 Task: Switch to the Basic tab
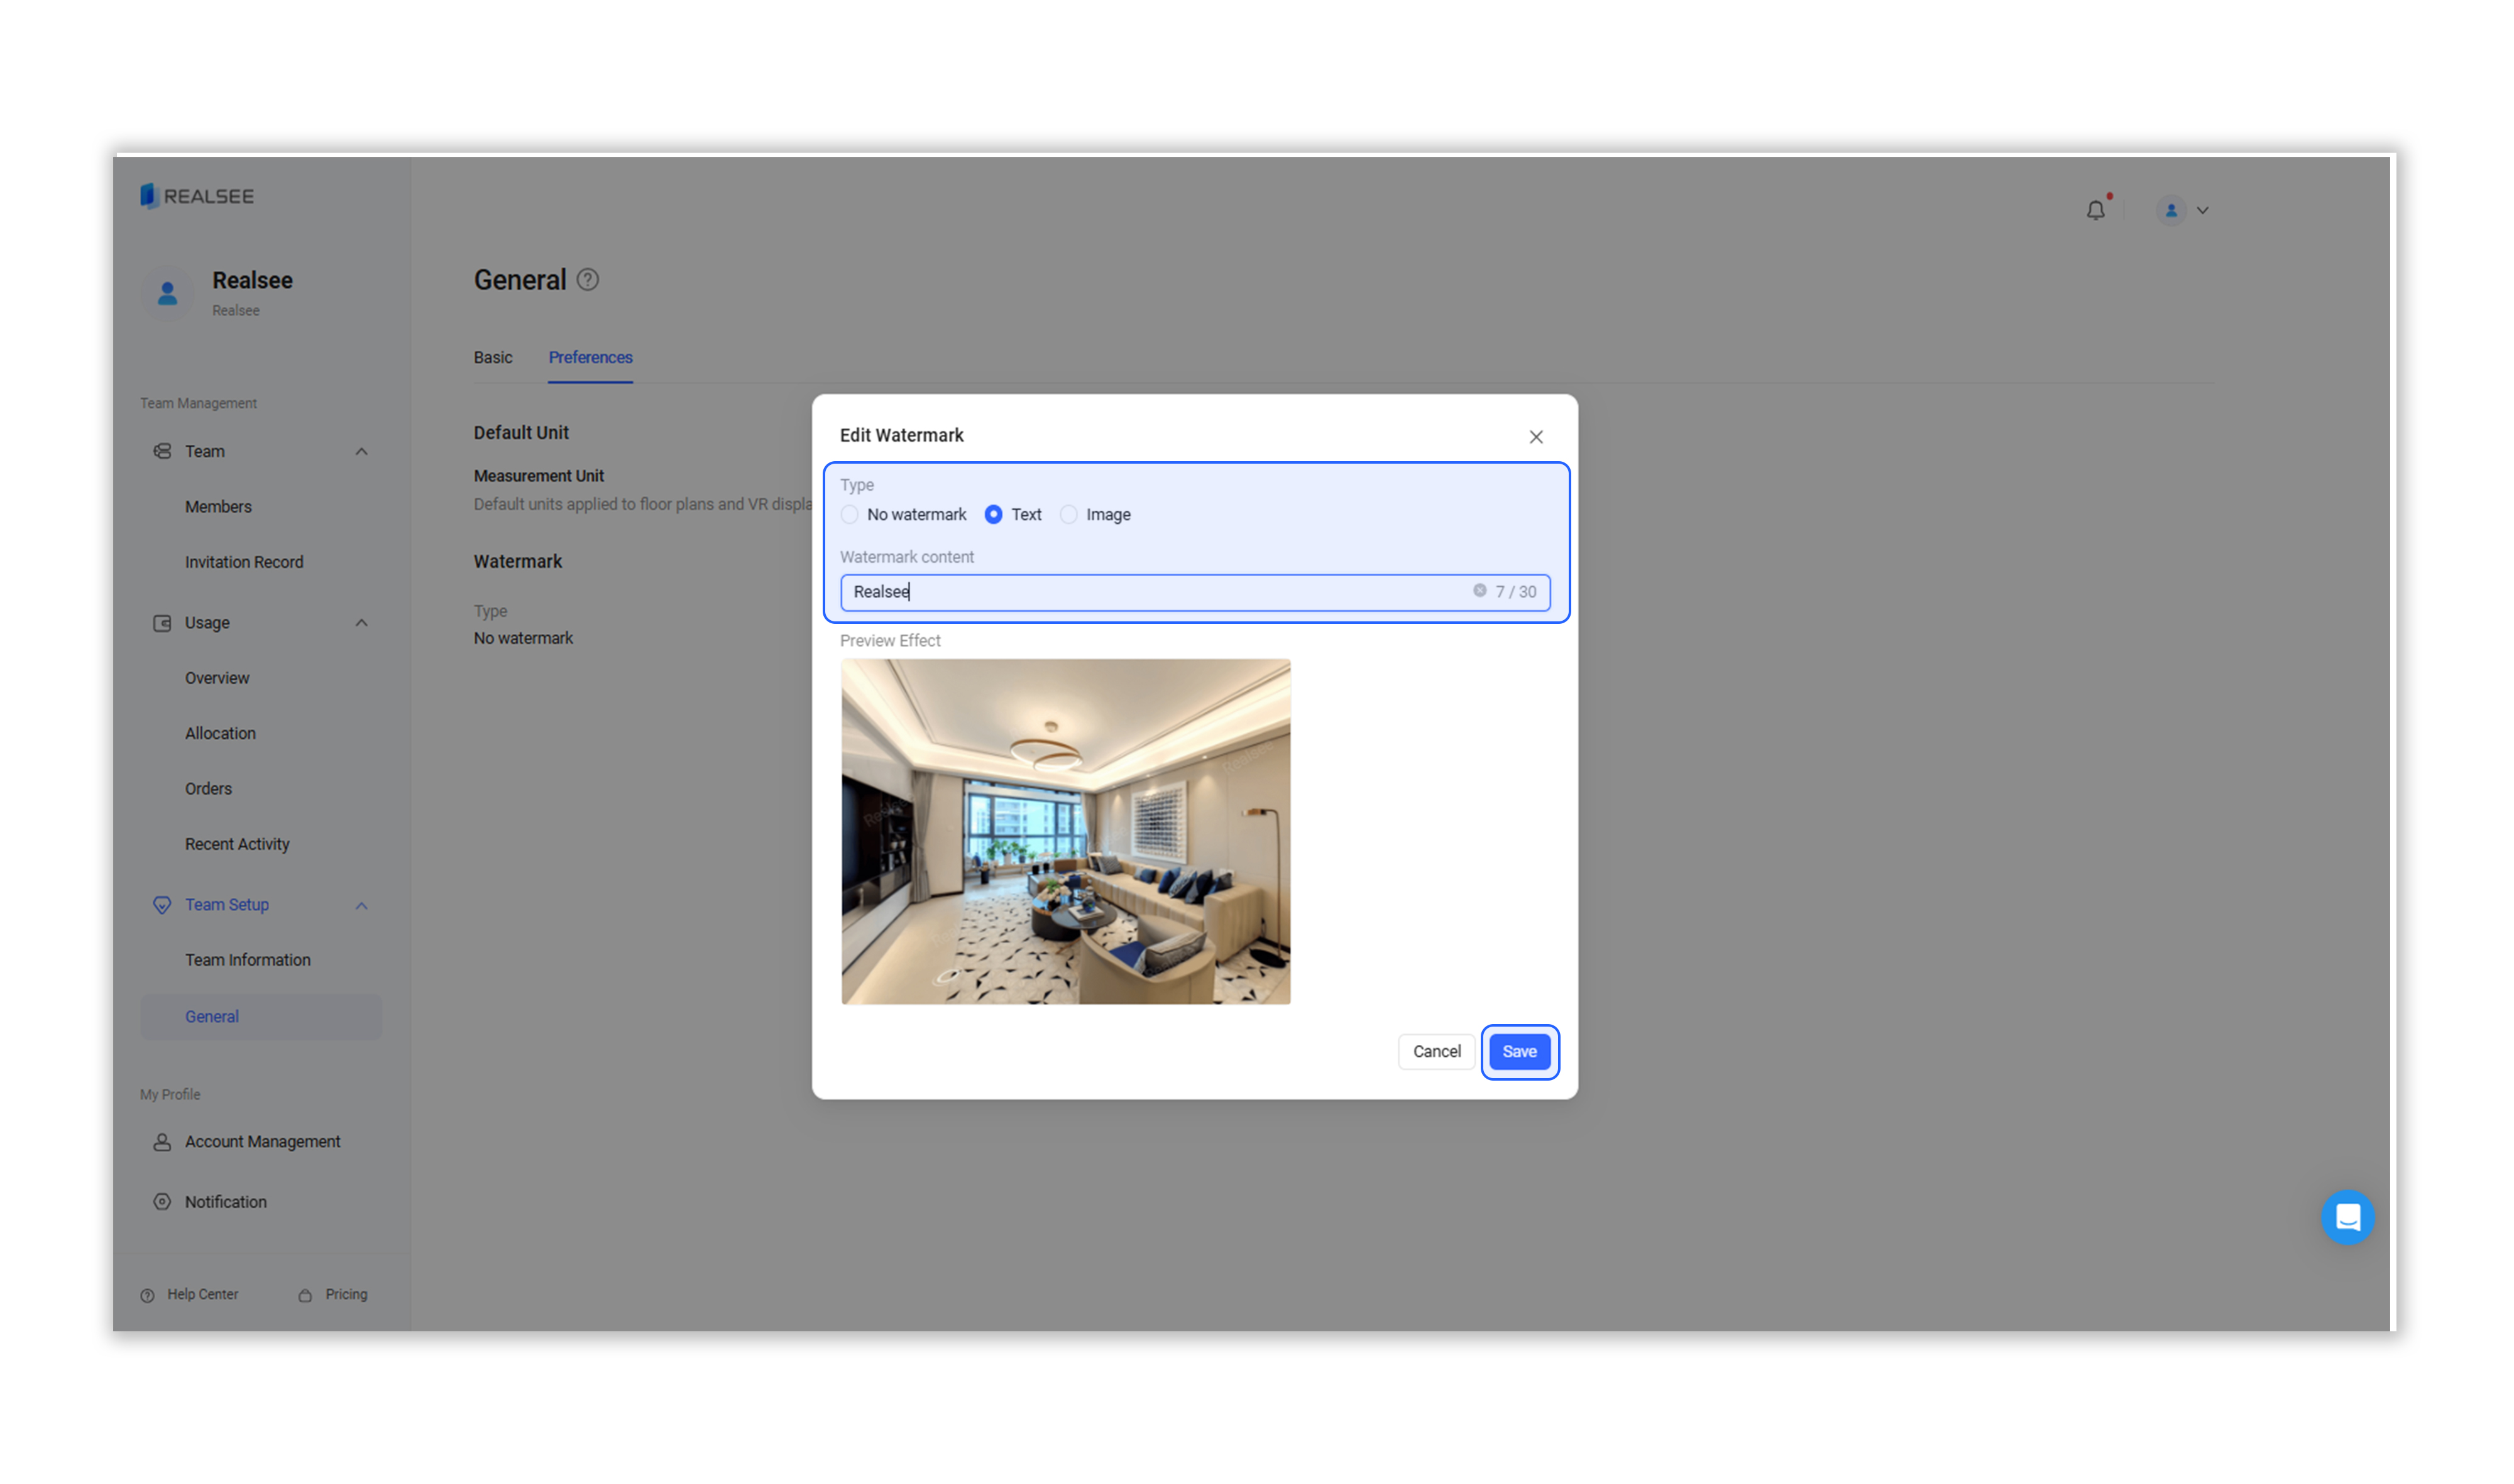[x=493, y=358]
